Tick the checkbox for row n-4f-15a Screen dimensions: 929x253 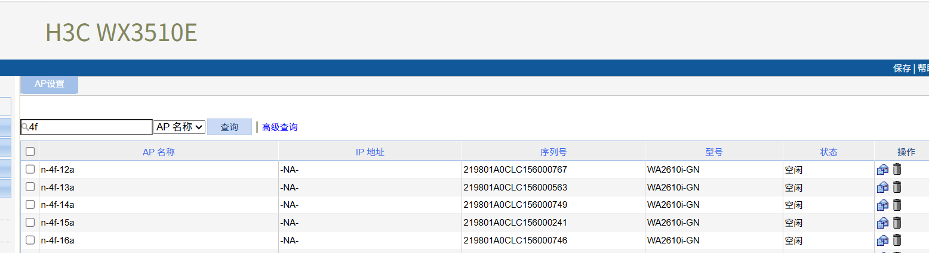coord(30,222)
